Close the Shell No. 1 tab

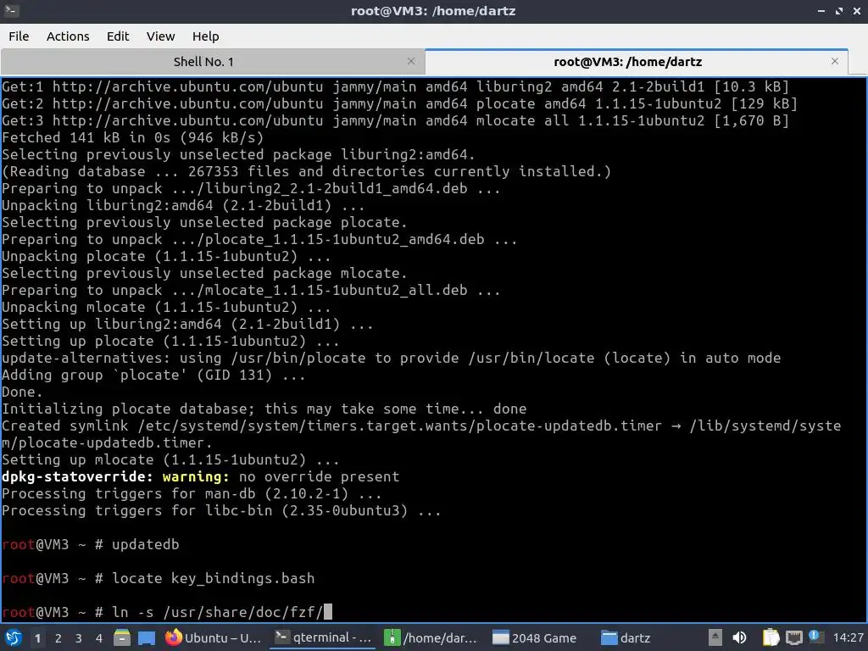411,61
